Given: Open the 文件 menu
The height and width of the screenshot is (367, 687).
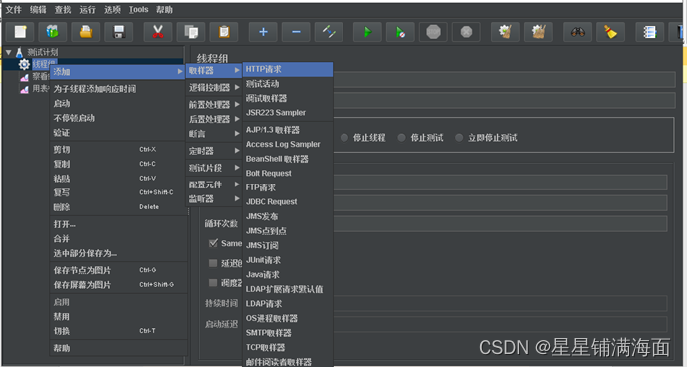Looking at the screenshot, I should [x=14, y=10].
